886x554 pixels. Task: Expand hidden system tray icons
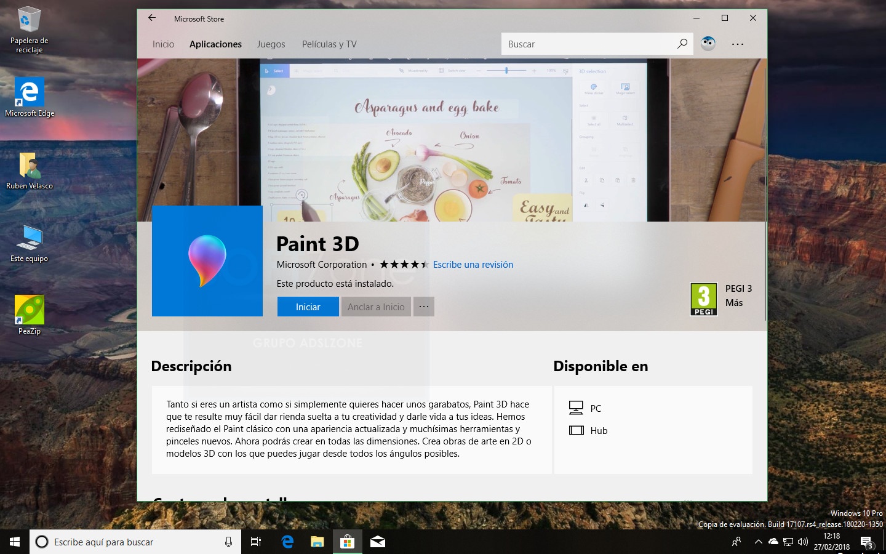pyautogui.click(x=758, y=542)
